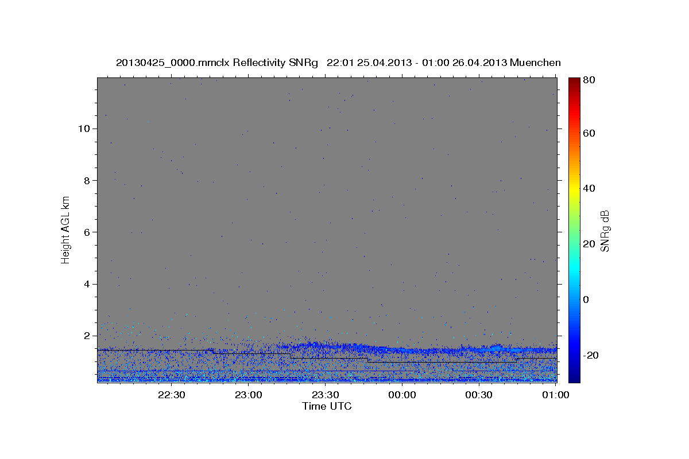This screenshot has width=689, height=459.
Task: Click the colorbar value 20 label
Action: (x=590, y=244)
